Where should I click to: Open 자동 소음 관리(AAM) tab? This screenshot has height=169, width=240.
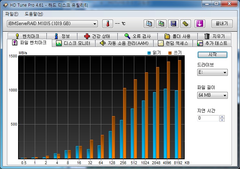tap(124, 43)
